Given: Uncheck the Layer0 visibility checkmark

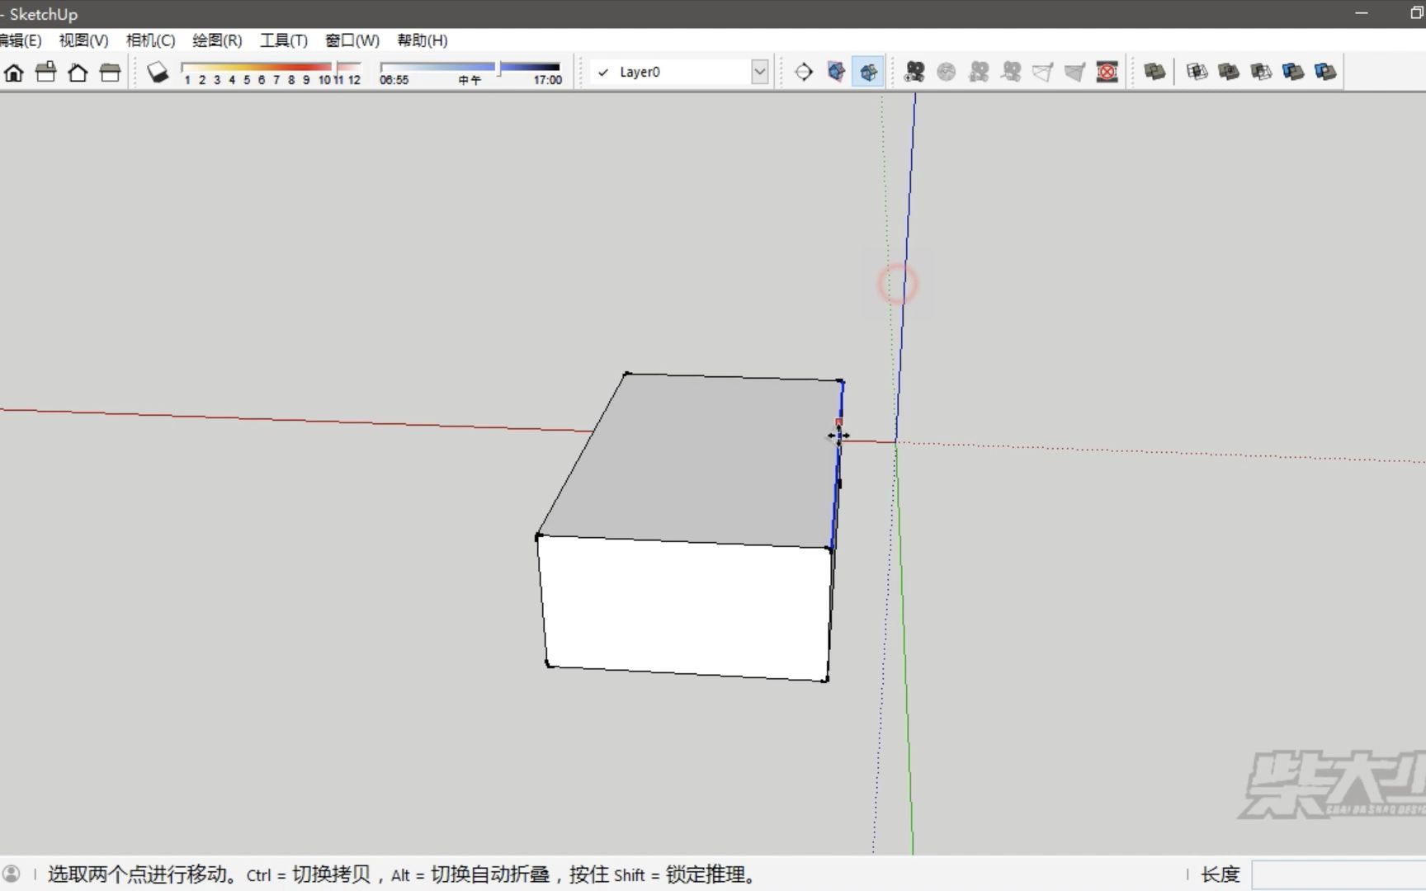Looking at the screenshot, I should click(603, 72).
